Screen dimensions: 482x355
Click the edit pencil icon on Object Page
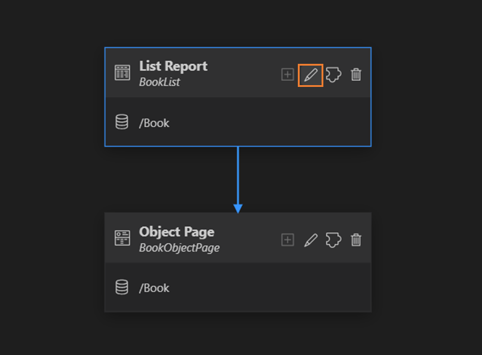(311, 240)
